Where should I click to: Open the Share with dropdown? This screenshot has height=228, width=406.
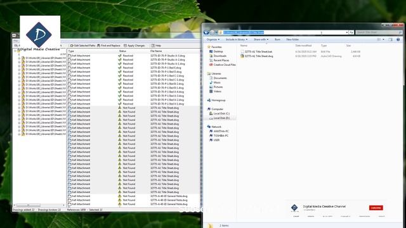coord(261,39)
